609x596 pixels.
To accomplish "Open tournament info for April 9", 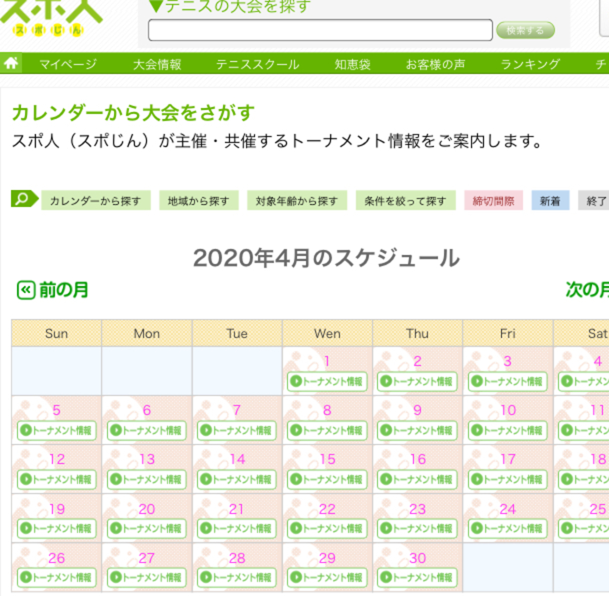I will click(x=417, y=431).
